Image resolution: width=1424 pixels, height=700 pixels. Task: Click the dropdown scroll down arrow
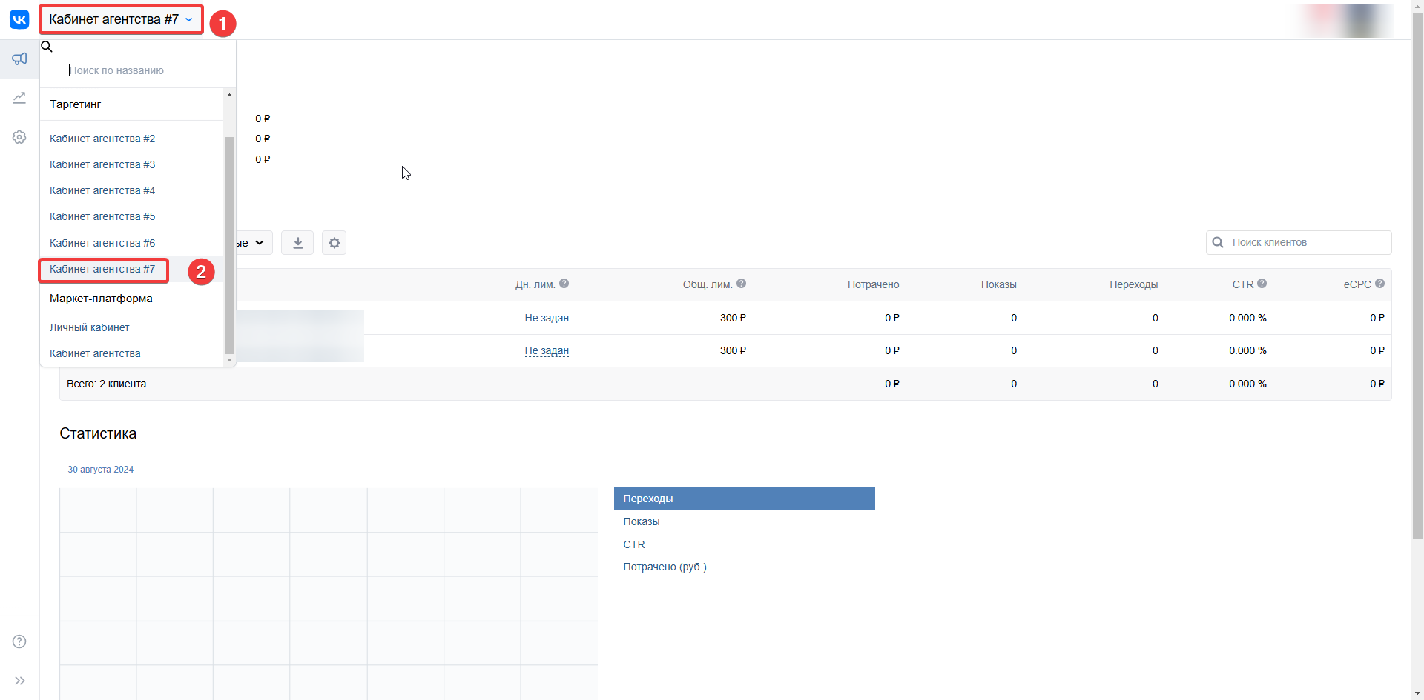click(x=229, y=360)
